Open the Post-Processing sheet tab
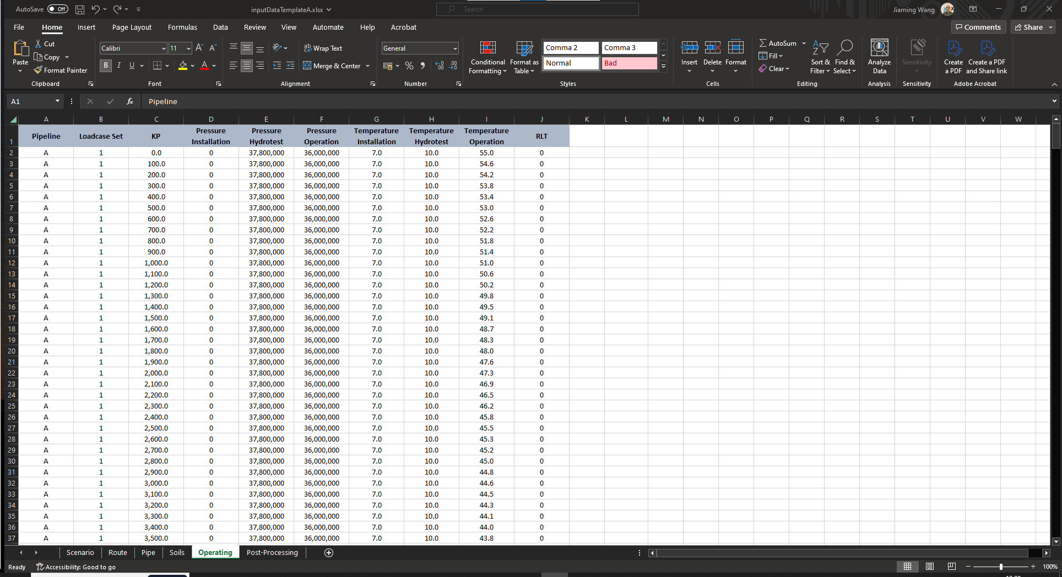1062x577 pixels. point(272,552)
